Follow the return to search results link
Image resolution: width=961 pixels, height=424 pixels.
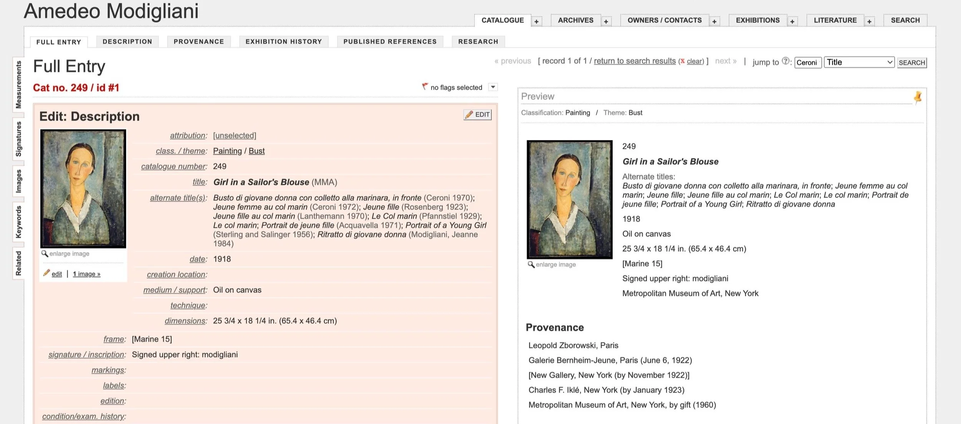tap(634, 61)
